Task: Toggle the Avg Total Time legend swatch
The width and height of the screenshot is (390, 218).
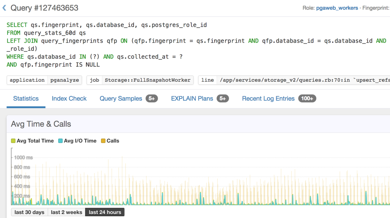Action: coord(13,141)
